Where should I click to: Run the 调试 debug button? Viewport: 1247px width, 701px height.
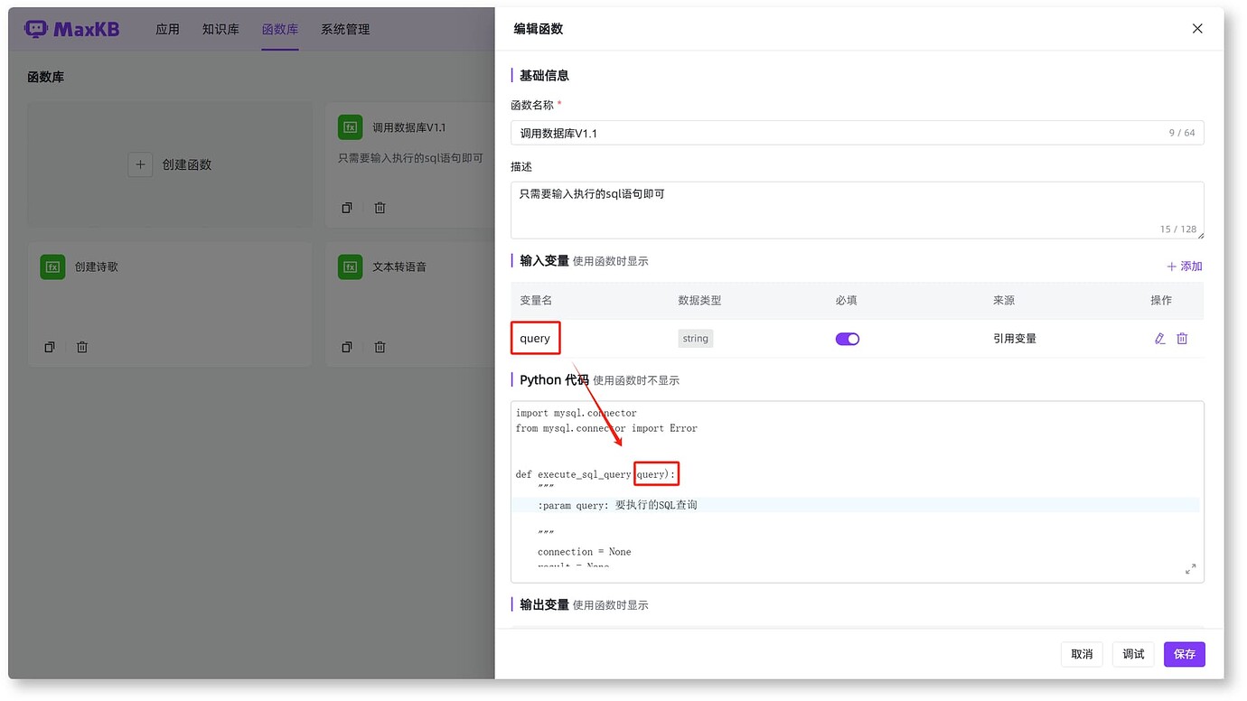click(1132, 654)
